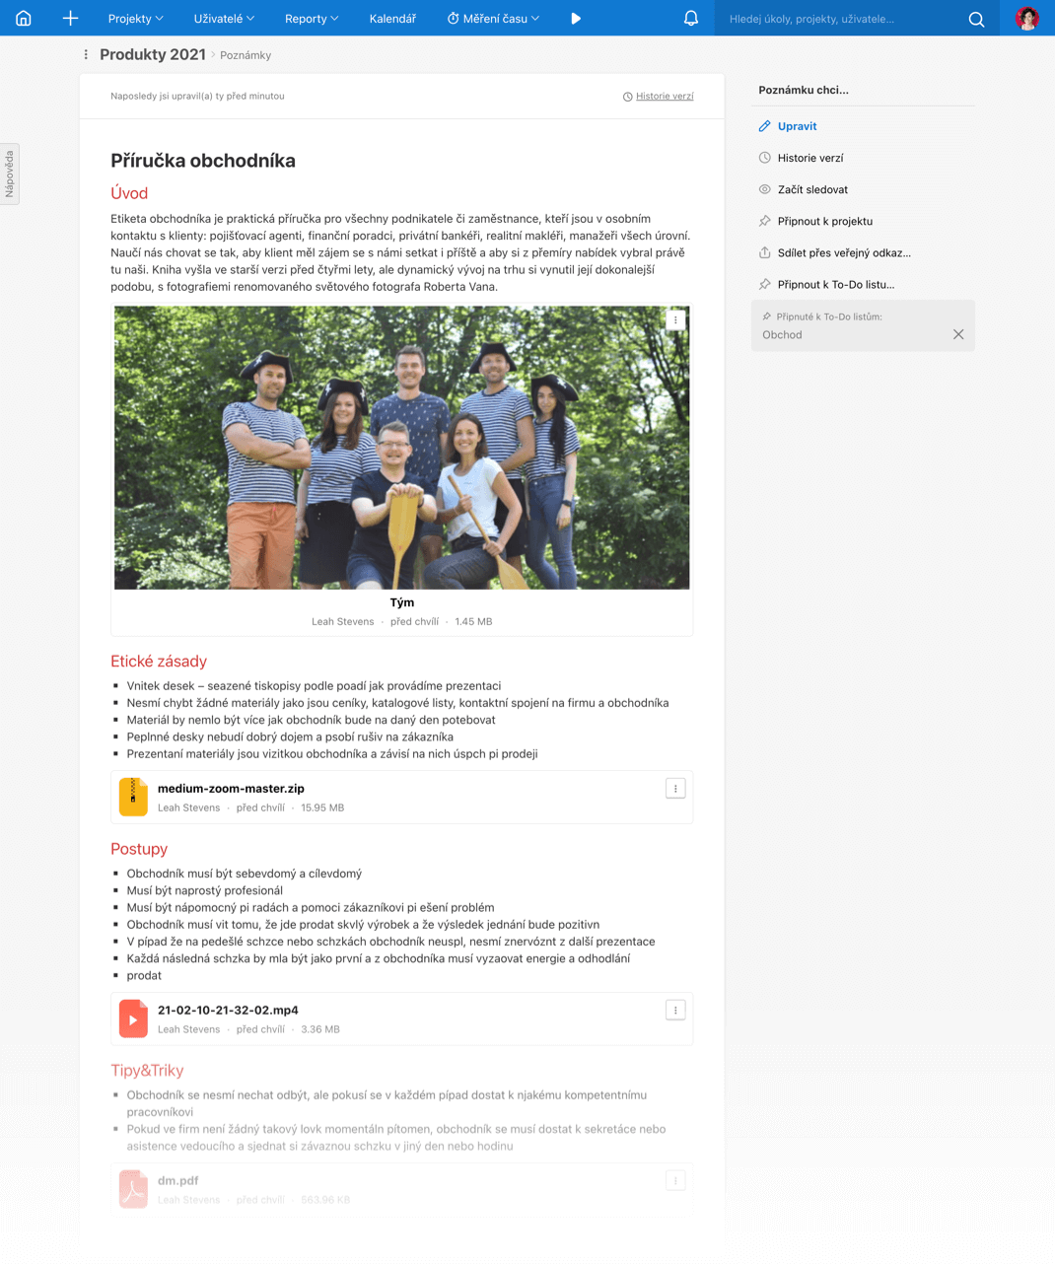Click the yellow zip file icon
This screenshot has height=1264, width=1055.
click(x=133, y=797)
